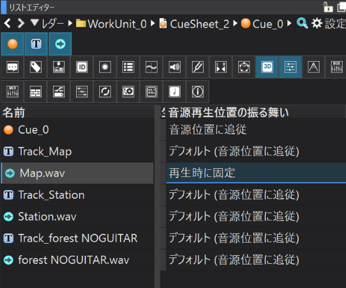Viewport: 346px width, 288px height.
Task: Open the behavior cell for forest NOGUITAR.wav
Action: click(256, 260)
